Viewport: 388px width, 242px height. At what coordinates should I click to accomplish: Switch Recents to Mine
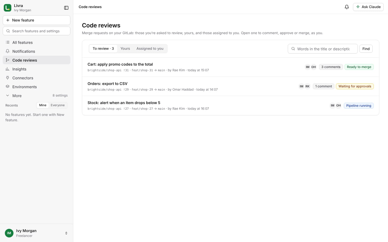[43, 105]
